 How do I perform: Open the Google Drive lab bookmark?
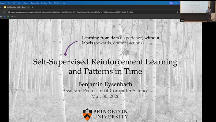pyautogui.click(x=13, y=17)
